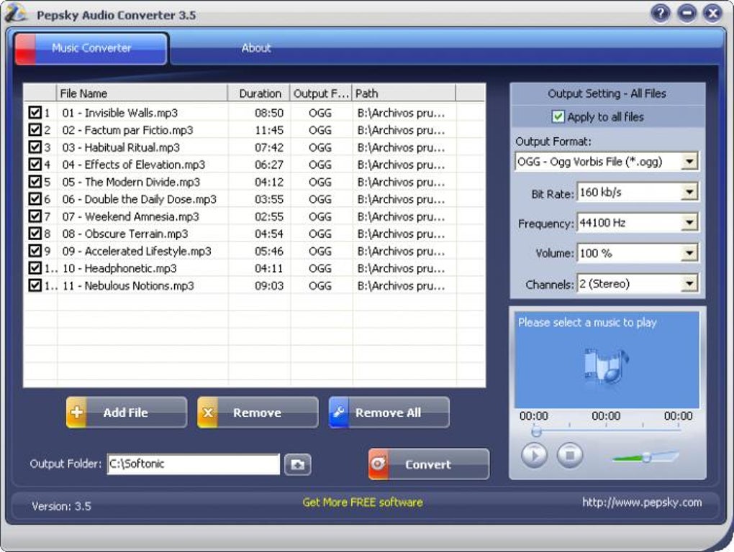Click the 09:03 duration cell

[268, 285]
